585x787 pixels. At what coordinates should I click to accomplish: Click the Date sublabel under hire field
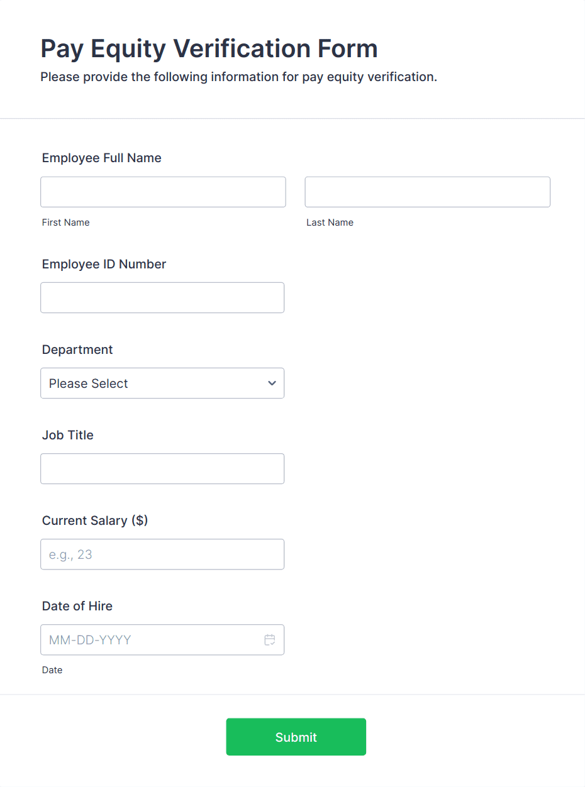point(52,670)
